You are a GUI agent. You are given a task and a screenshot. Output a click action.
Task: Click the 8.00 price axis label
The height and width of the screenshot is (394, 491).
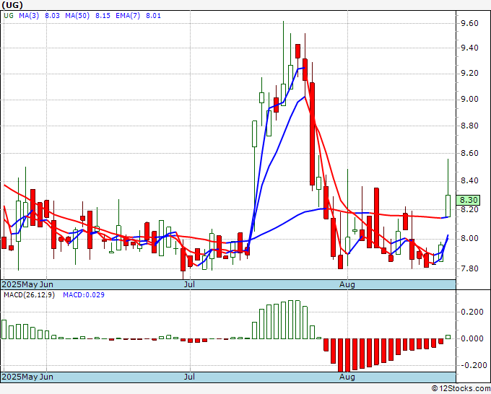[469, 239]
